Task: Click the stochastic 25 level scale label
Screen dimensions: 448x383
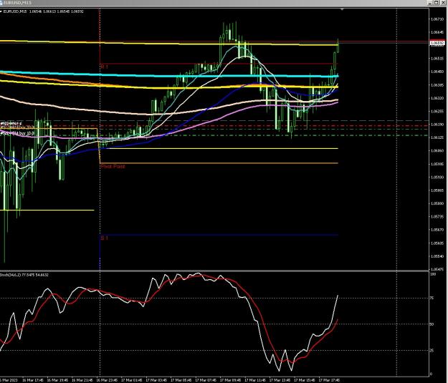Action: click(432, 351)
